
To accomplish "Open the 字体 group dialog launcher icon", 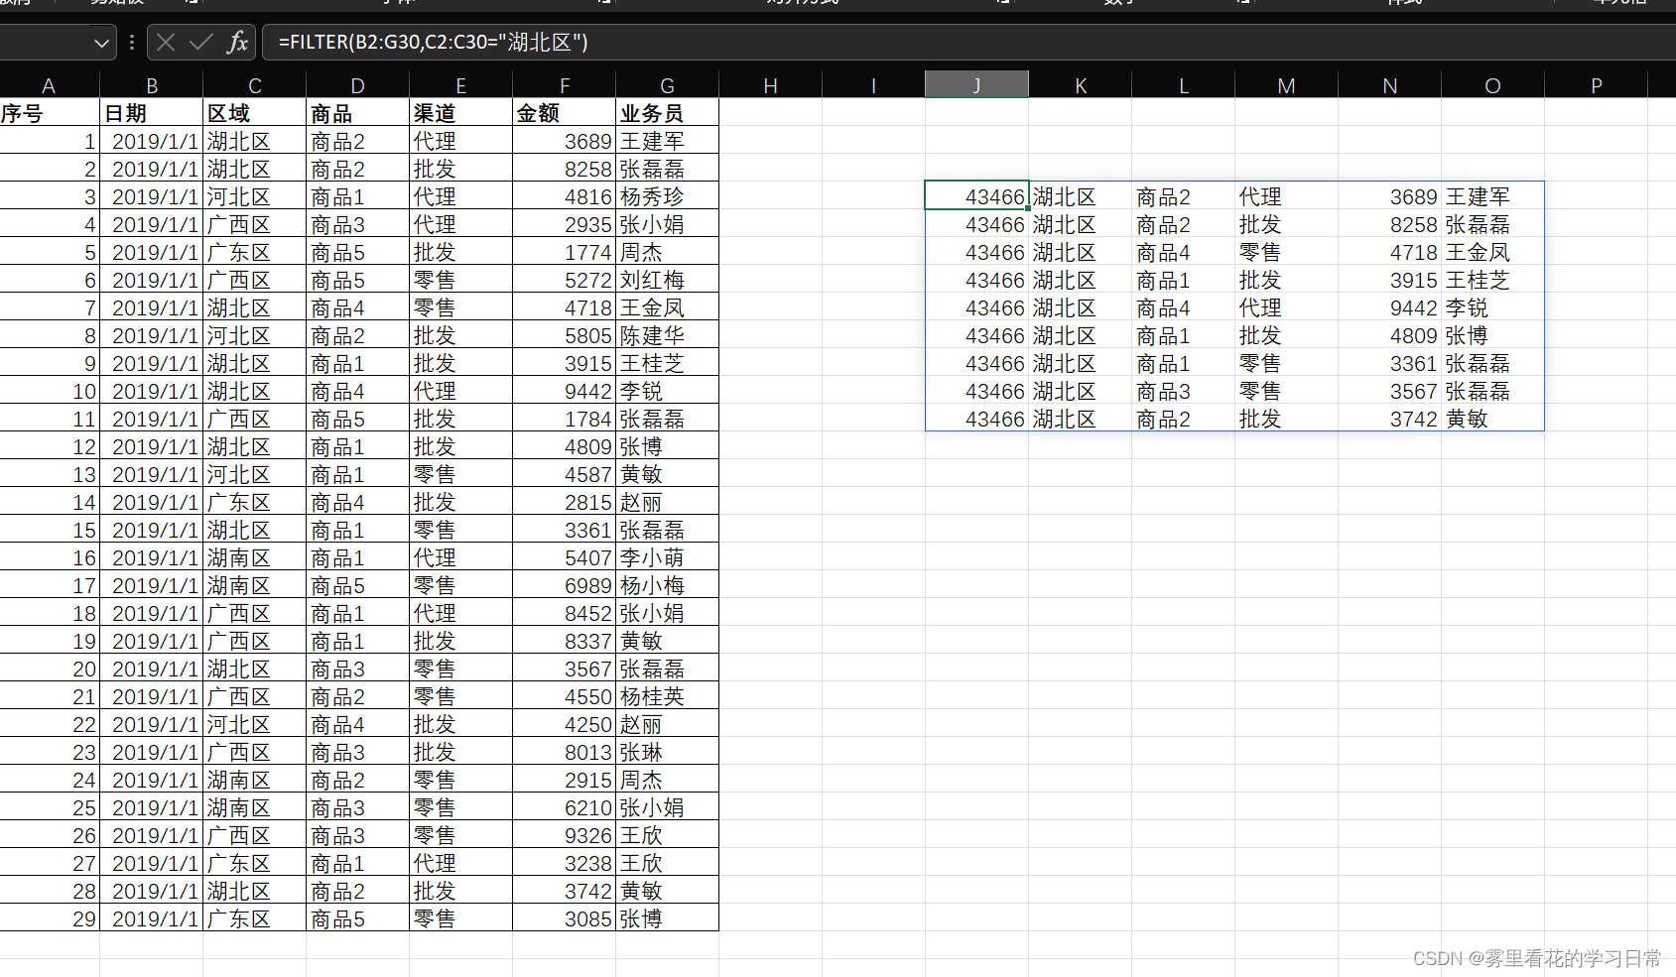I will click(603, 4).
